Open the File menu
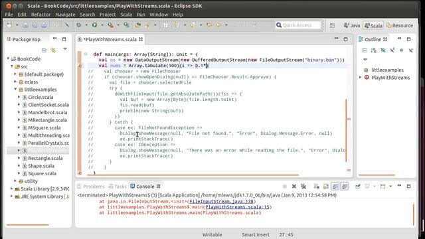The height and width of the screenshot is (239, 425). click(9, 15)
